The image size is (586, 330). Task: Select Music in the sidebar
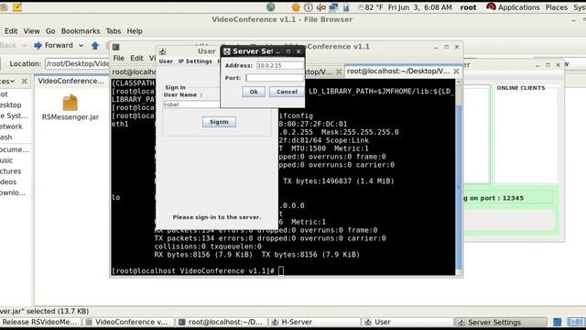pyautogui.click(x=6, y=160)
